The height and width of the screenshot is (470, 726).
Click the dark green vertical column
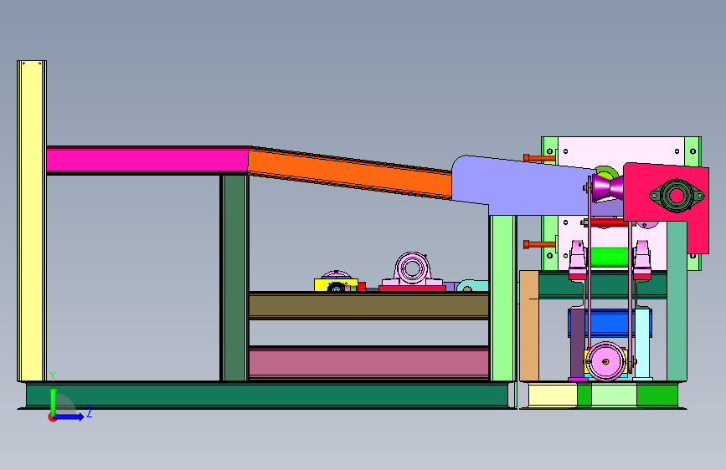(234, 278)
